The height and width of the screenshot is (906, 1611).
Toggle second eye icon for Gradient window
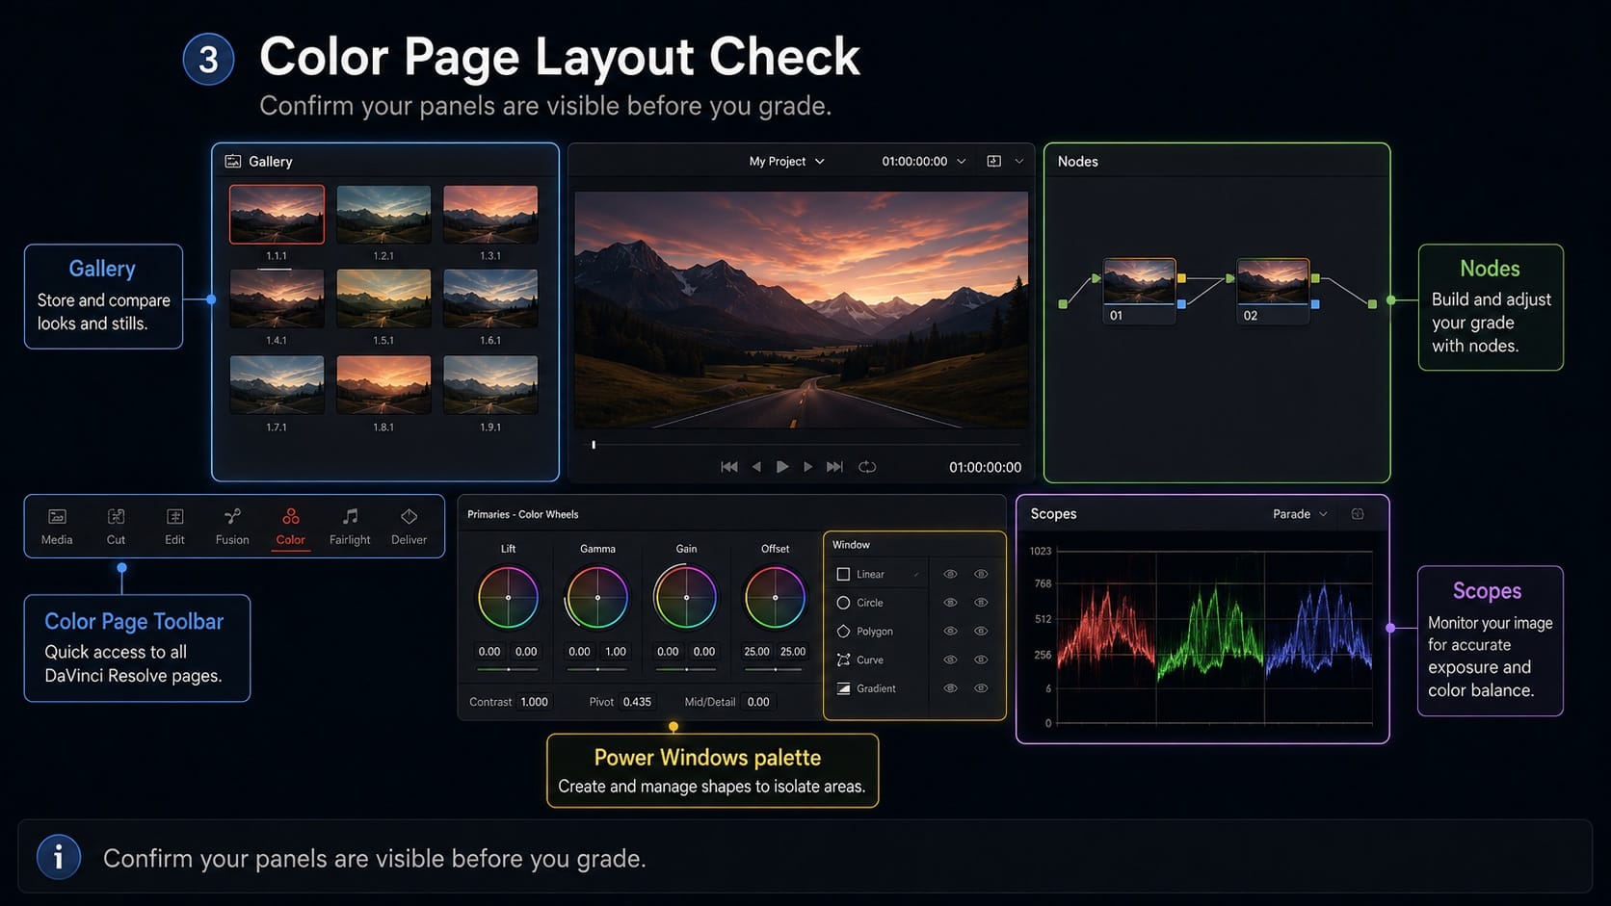[x=981, y=688]
